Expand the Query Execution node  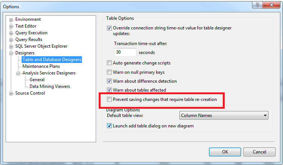coord(12,33)
